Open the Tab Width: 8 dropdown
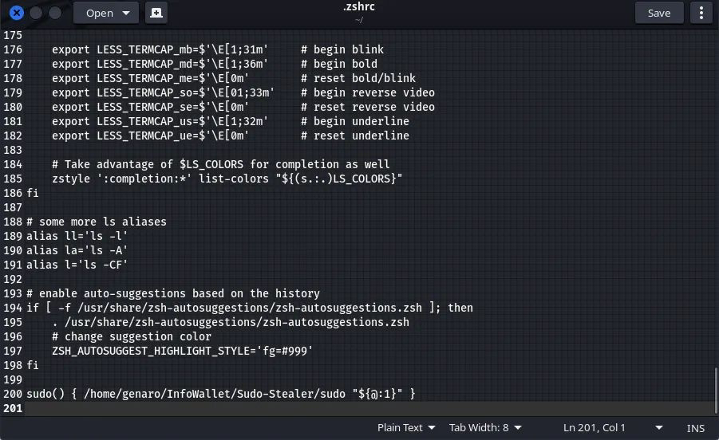This screenshot has width=719, height=440. point(485,427)
